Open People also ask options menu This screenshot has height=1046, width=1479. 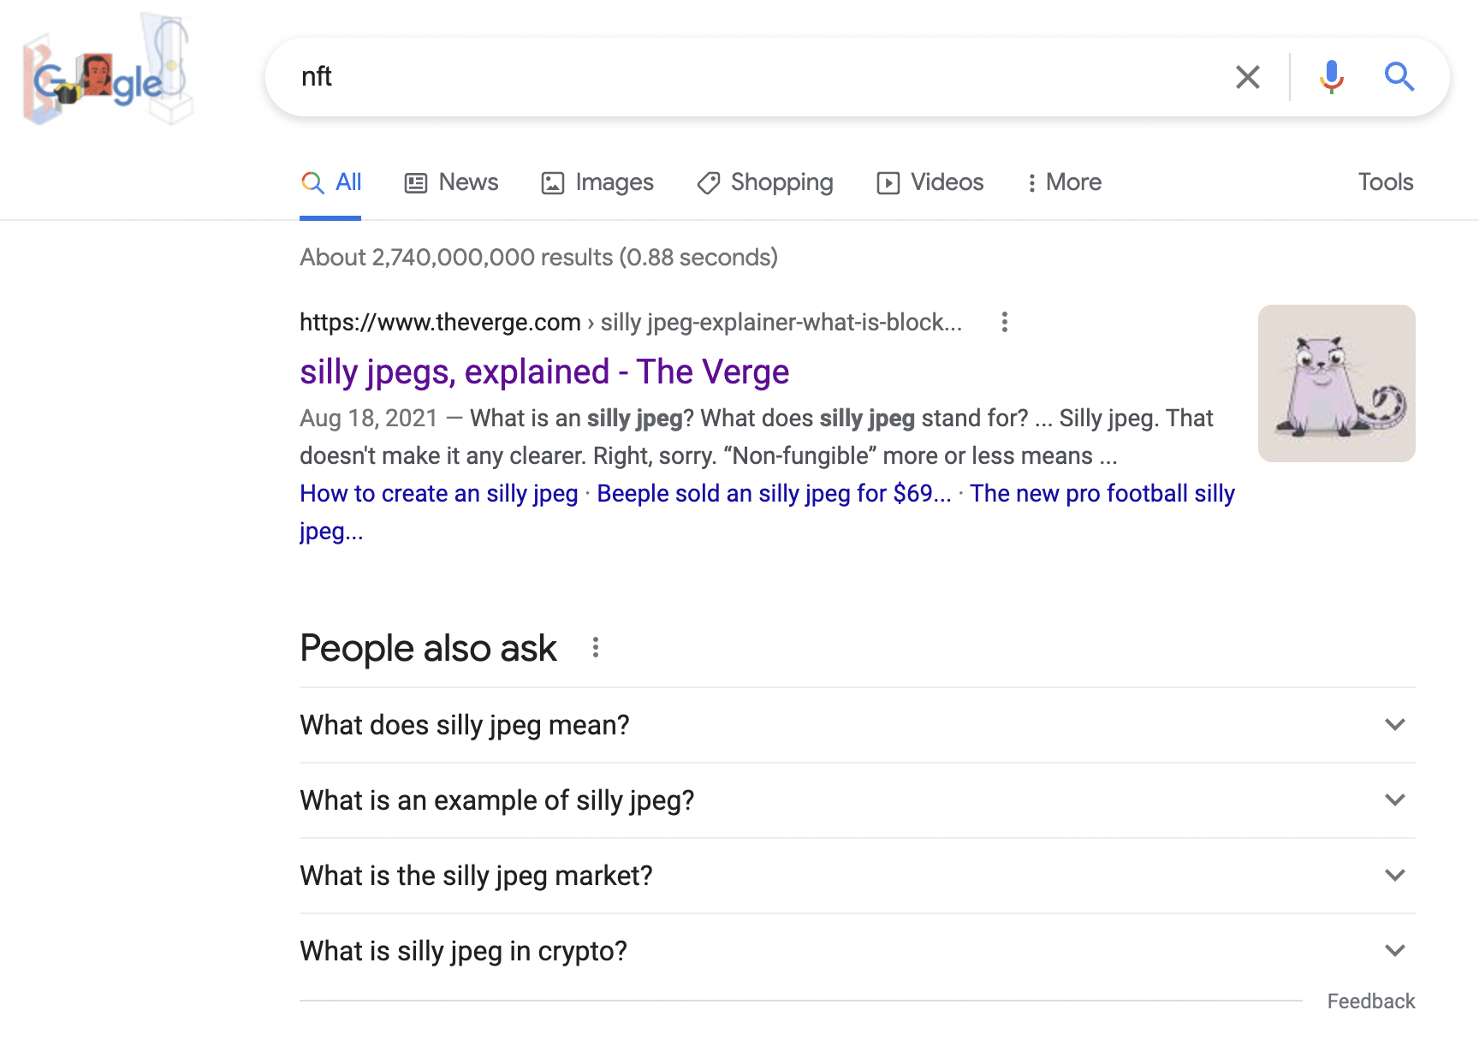[x=596, y=648]
